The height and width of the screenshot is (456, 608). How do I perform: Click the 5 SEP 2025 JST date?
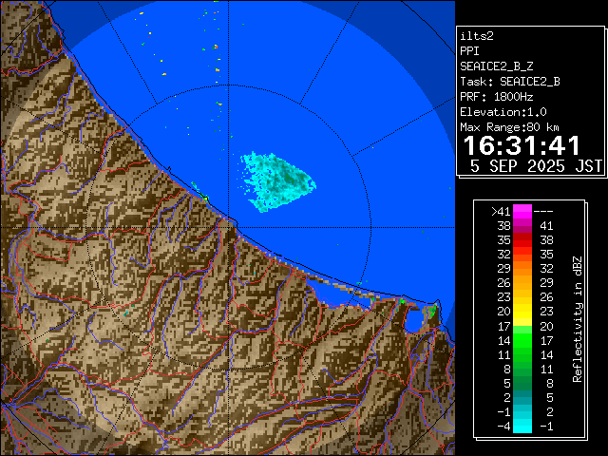click(x=537, y=166)
